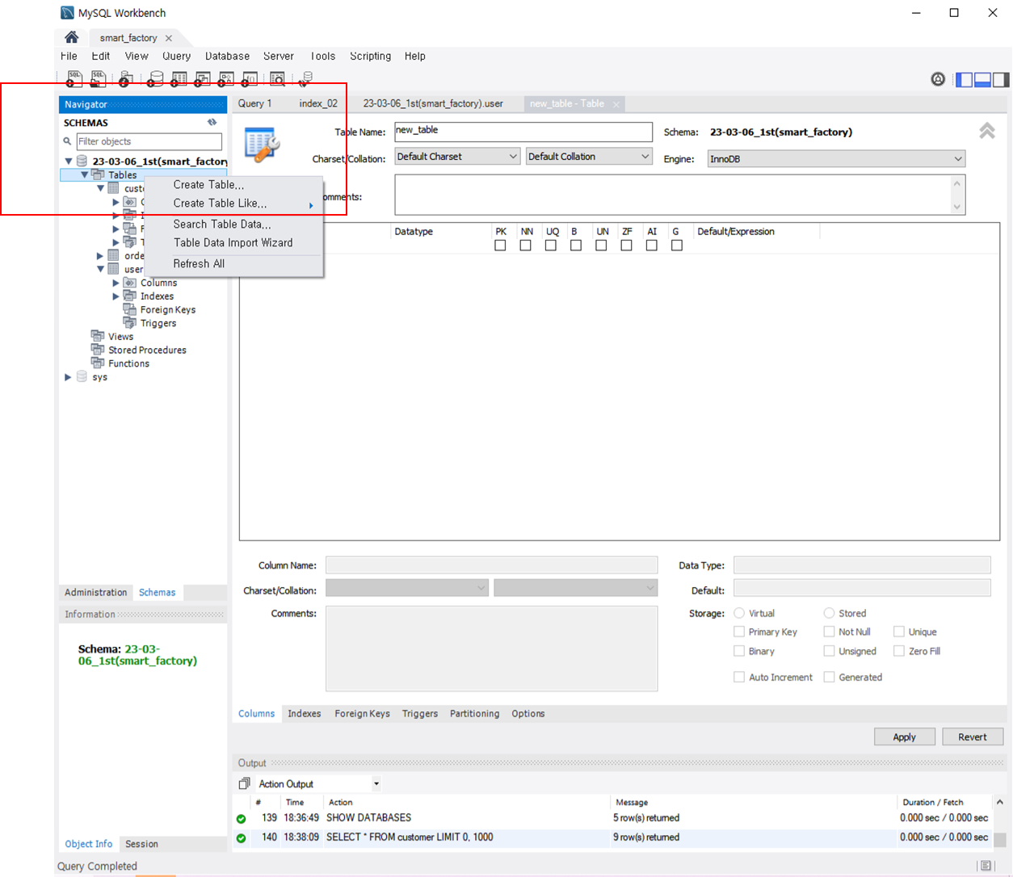The width and height of the screenshot is (1013, 877).
Task: Click the create new function toolbar icon
Action: (250, 78)
